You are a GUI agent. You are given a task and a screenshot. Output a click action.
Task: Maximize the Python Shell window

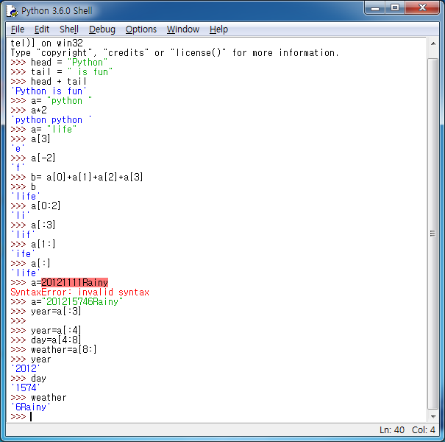tap(395, 8)
